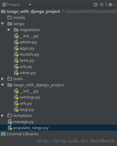Click the Python file icon of views.py
Image resolution: width=117 pixels, height=146 pixels.
[x=16, y=73]
